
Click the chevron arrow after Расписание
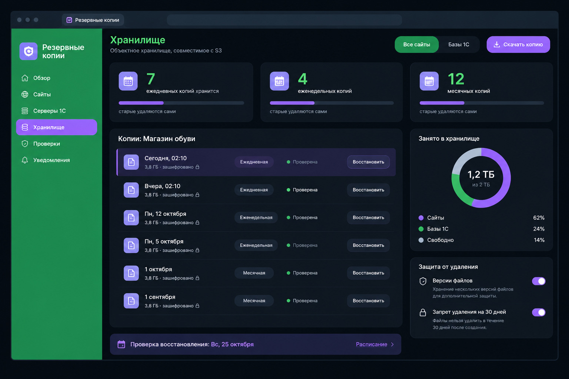click(x=393, y=344)
